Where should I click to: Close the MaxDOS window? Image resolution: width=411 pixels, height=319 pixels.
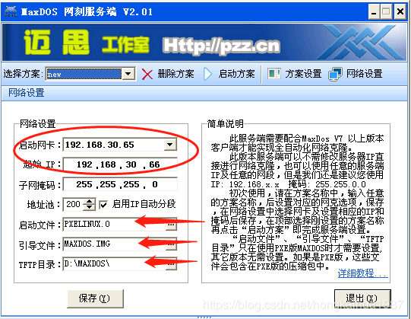click(400, 12)
